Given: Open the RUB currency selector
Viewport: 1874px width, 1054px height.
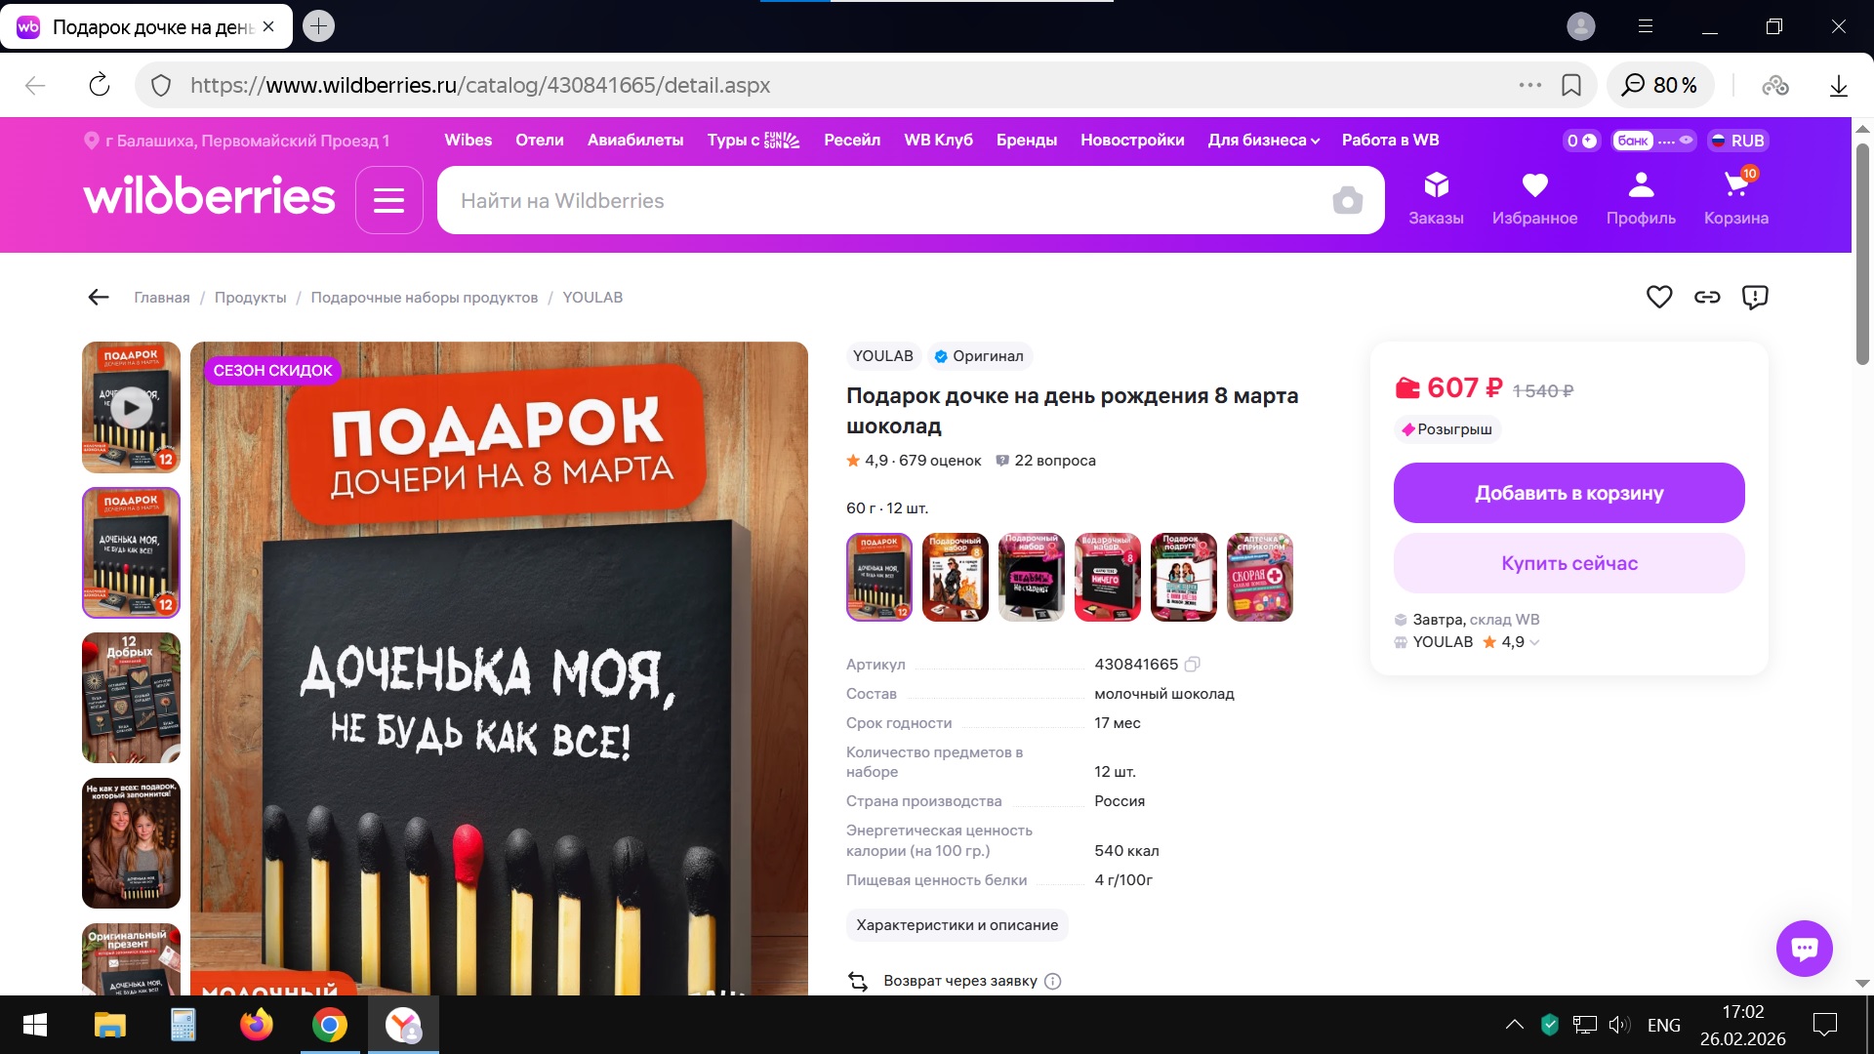Looking at the screenshot, I should pyautogui.click(x=1737, y=141).
